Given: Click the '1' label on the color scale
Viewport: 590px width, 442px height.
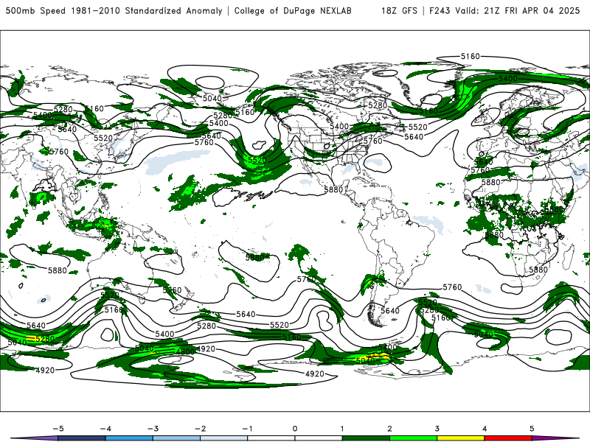Looking at the screenshot, I should [x=342, y=429].
